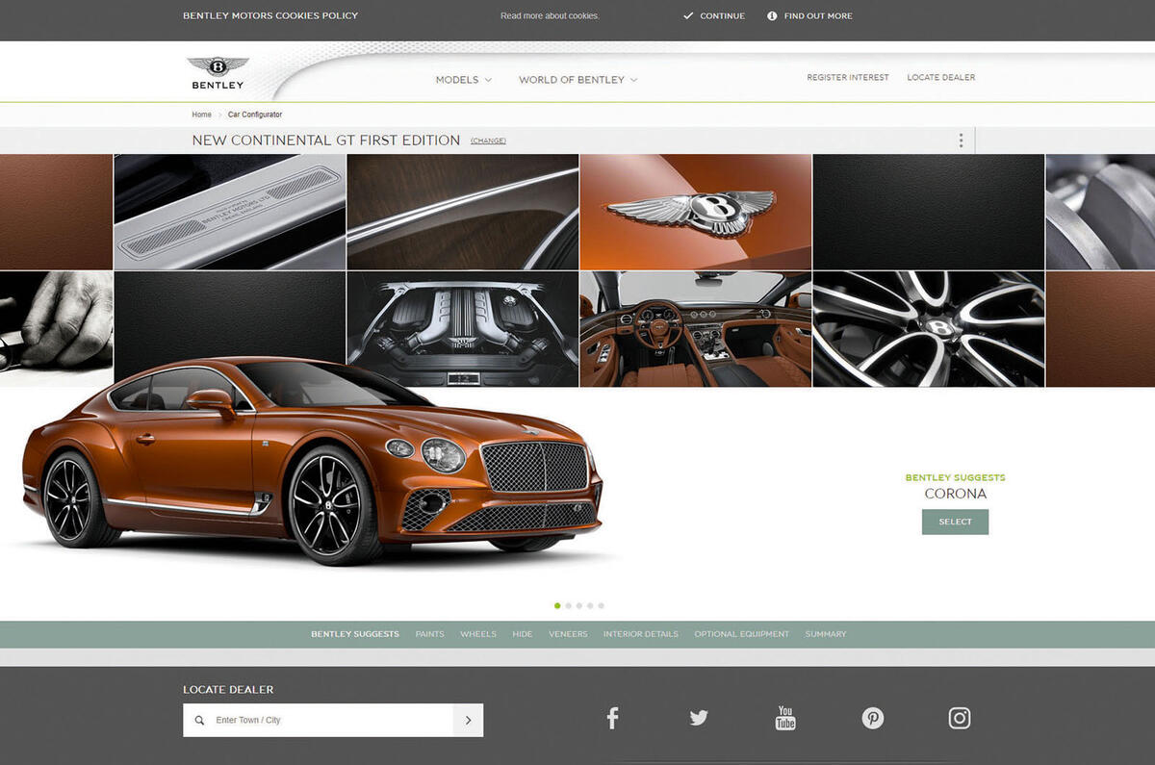The image size is (1155, 765).
Task: Open the Veneers configurator tab
Action: pos(568,634)
